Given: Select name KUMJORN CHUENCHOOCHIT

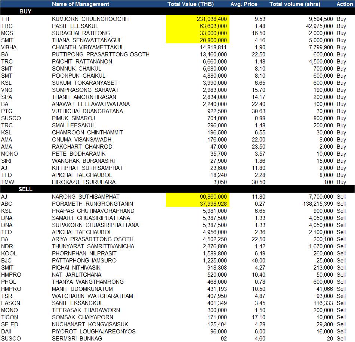Looking at the screenshot, I should (90, 19).
